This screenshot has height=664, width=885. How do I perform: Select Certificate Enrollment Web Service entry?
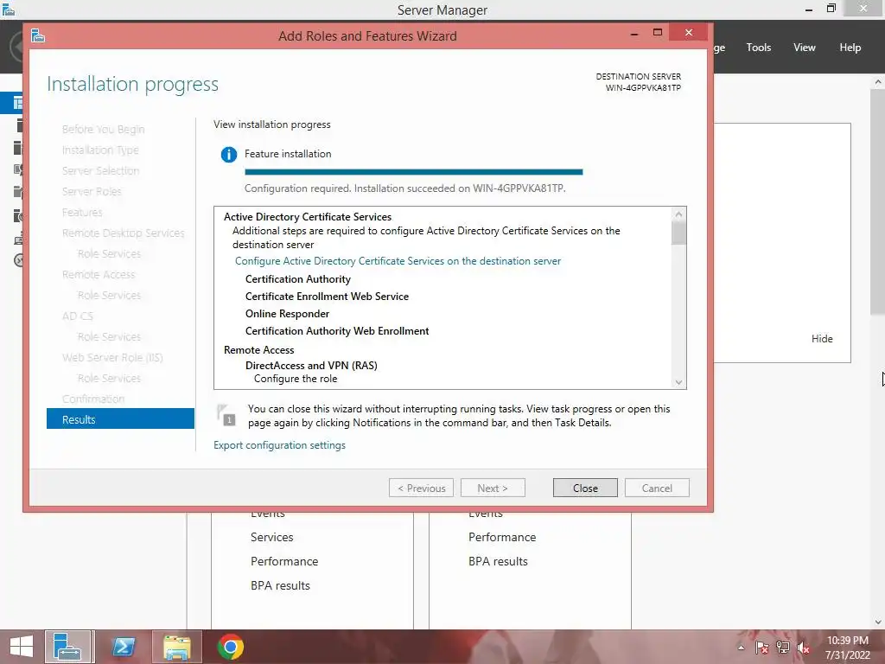point(327,297)
